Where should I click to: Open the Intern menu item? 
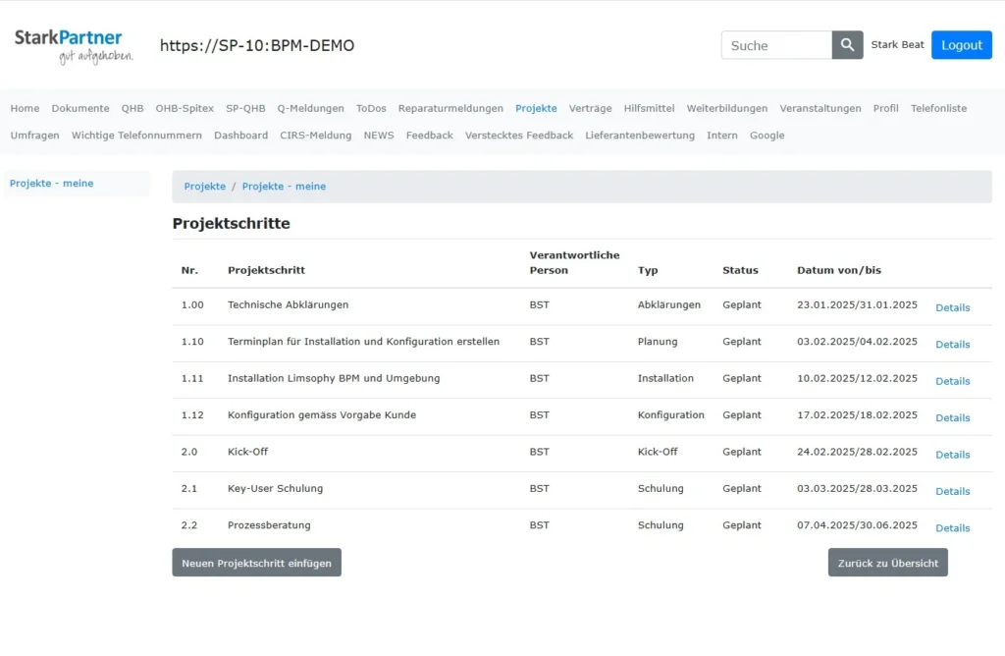(722, 136)
